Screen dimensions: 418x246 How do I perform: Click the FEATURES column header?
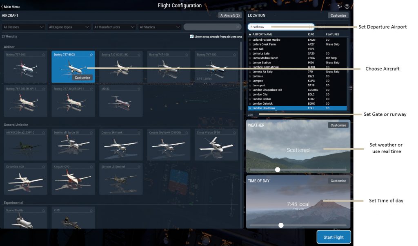click(332, 34)
